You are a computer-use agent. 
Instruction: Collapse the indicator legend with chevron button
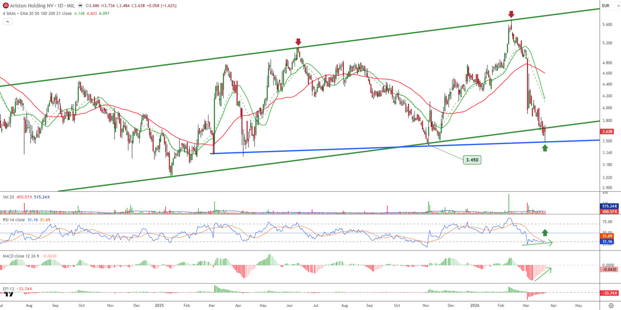point(7,22)
